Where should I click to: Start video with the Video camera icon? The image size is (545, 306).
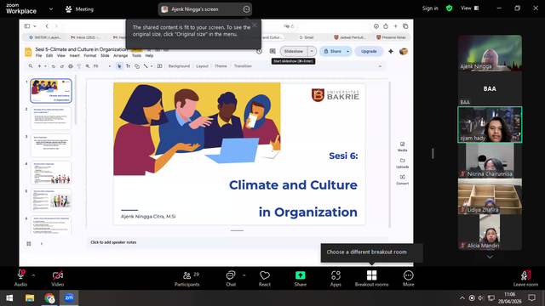[x=58, y=275]
